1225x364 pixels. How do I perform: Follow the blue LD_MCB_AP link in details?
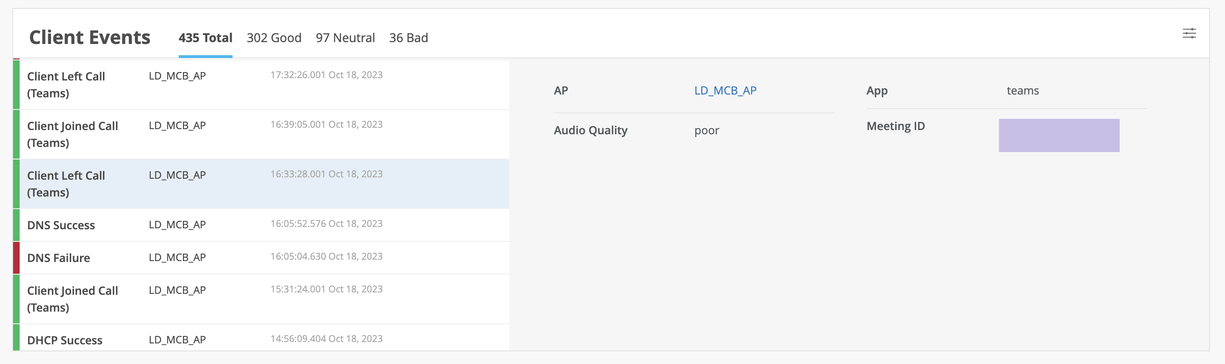point(725,91)
